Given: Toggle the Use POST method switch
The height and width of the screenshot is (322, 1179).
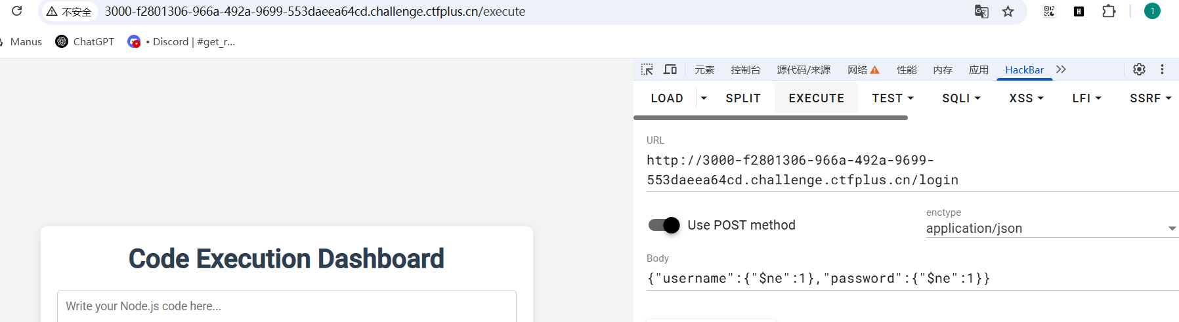Looking at the screenshot, I should (664, 225).
